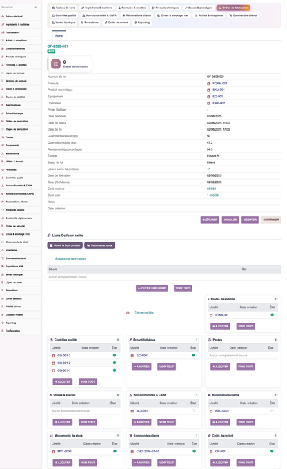The height and width of the screenshot is (469, 287).
Task: Click the Retraits & rappels sidebar icon
Action: click(3, 210)
